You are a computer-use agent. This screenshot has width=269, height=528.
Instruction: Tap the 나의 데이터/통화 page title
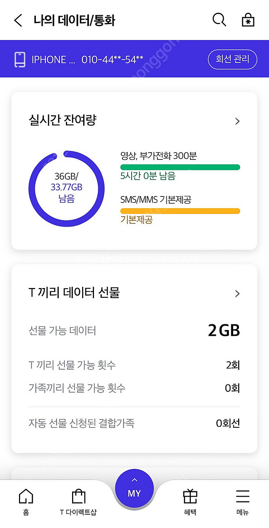(x=74, y=20)
